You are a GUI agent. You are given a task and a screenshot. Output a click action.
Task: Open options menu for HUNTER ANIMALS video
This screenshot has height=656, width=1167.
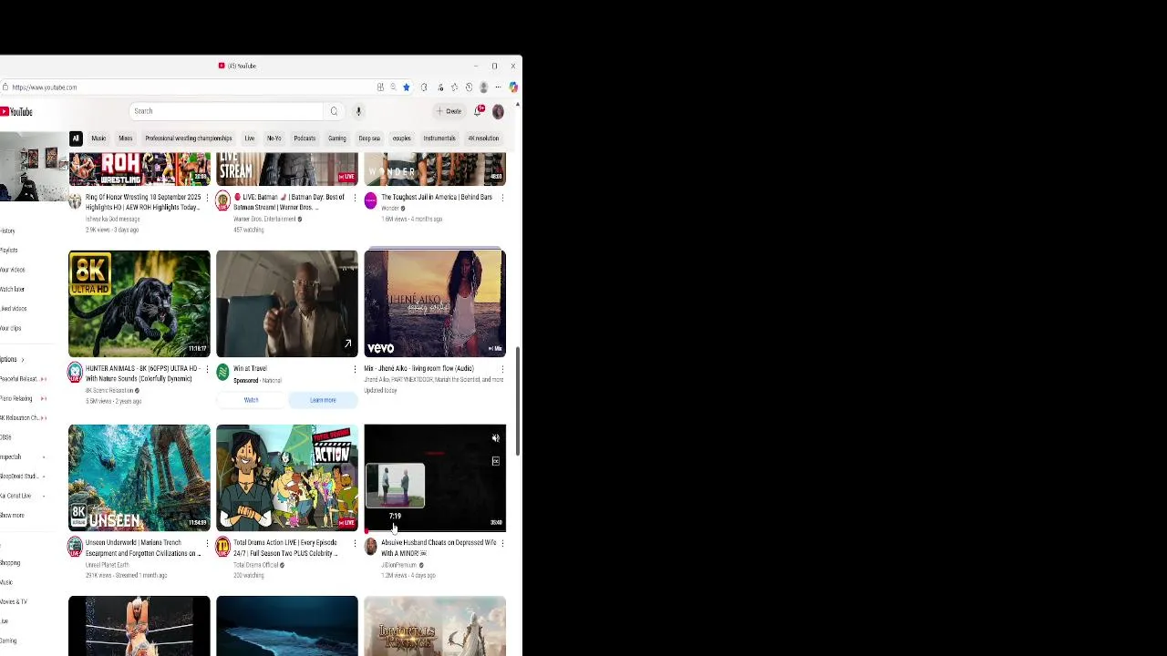(x=207, y=369)
